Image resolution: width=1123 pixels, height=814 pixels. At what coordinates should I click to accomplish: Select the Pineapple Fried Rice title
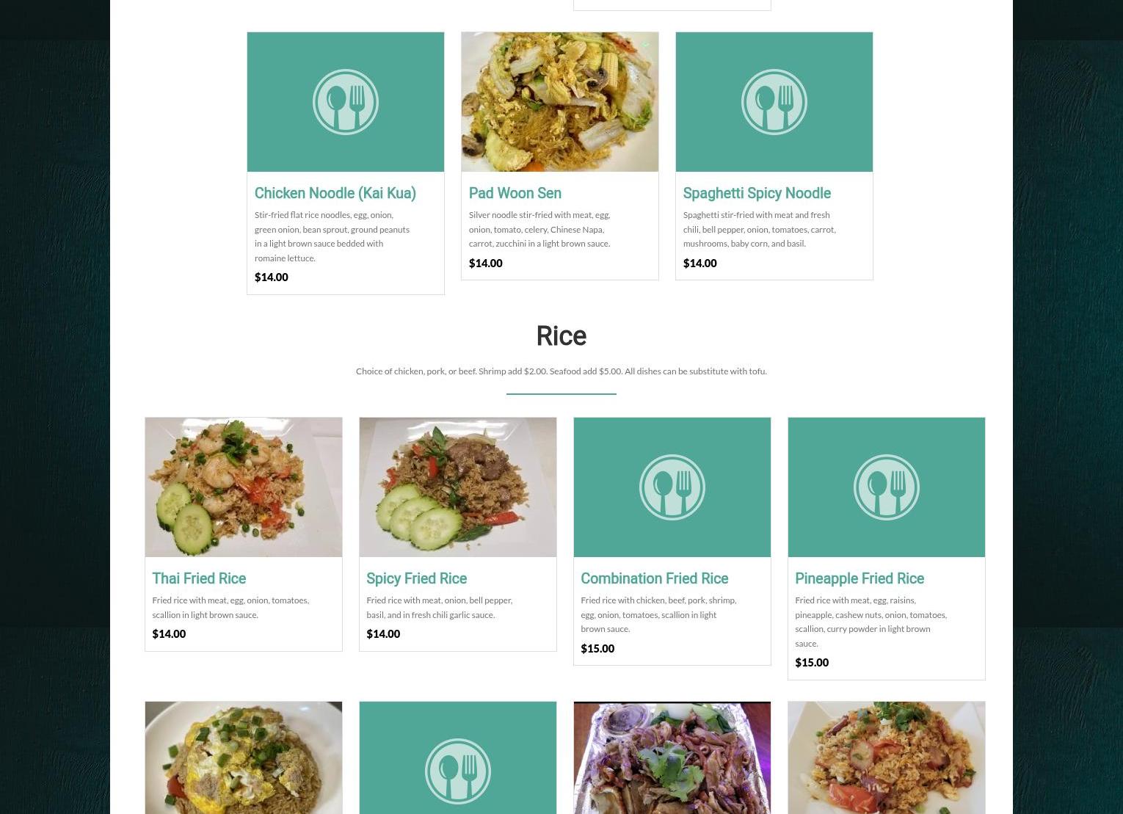(x=859, y=578)
